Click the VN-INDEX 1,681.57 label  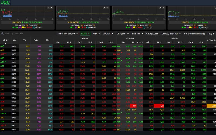coord(27,22)
